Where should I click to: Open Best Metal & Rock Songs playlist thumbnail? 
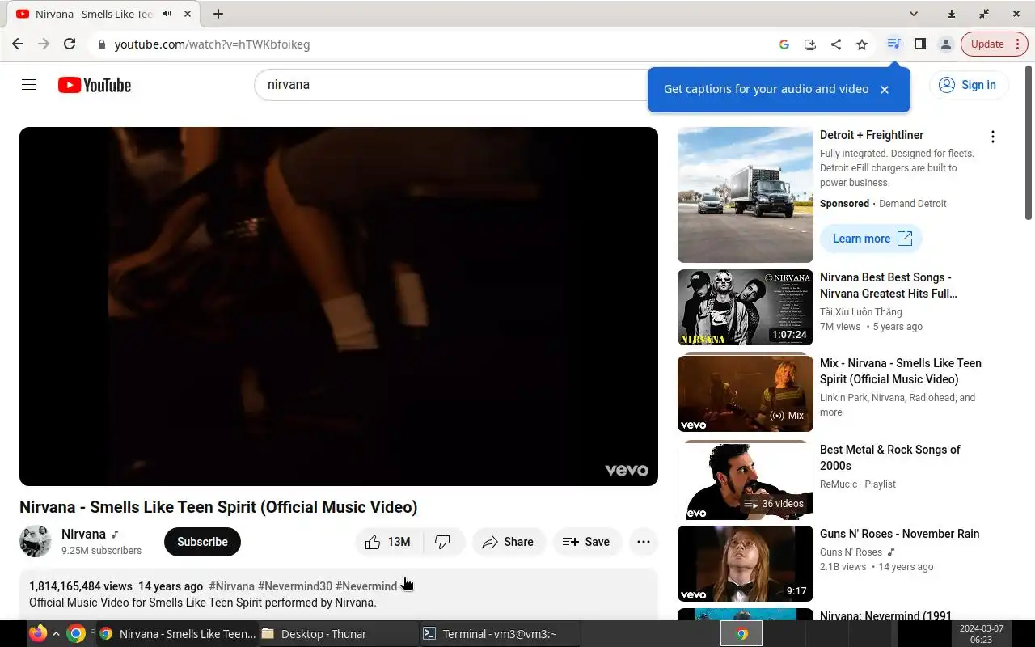[746, 481]
